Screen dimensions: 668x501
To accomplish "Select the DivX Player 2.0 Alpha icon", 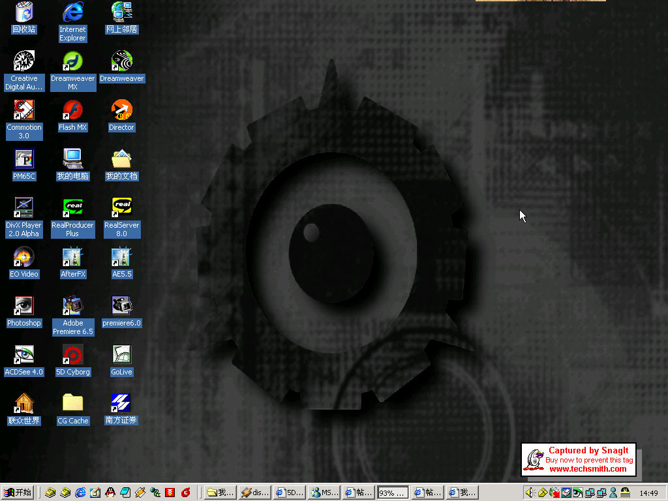I will pos(23,207).
